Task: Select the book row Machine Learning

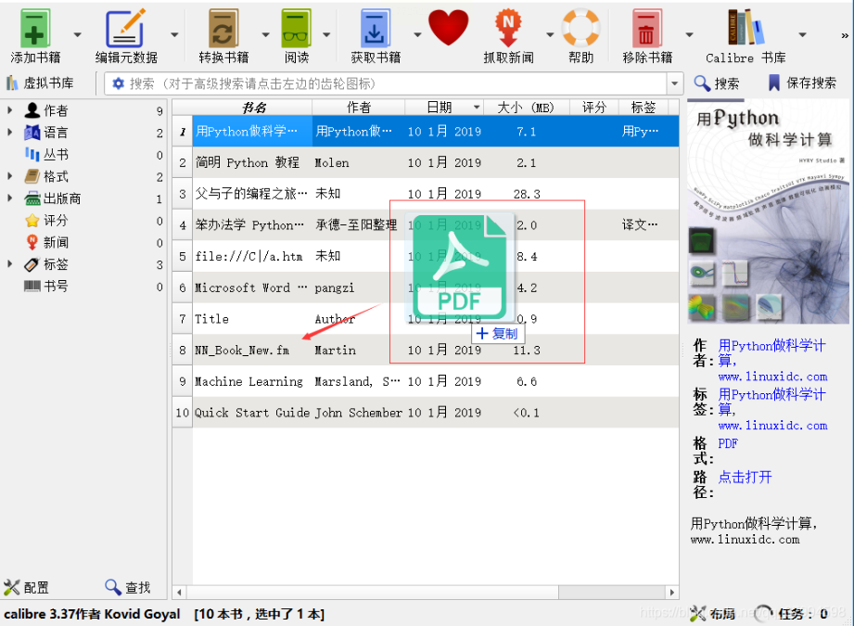Action: tap(436, 381)
